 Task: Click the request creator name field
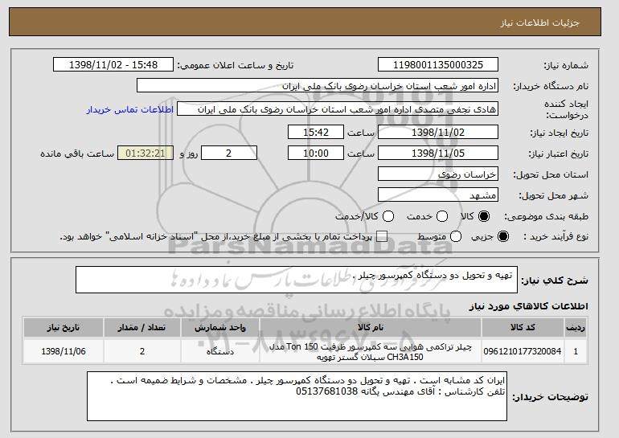pos(338,109)
